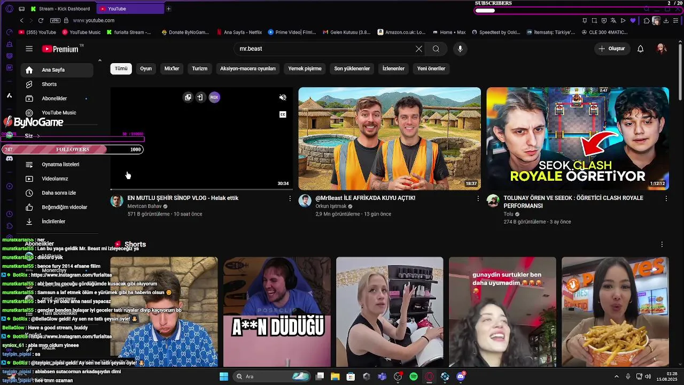Image resolution: width=684 pixels, height=385 pixels.
Task: Open Spotify from the taskbar
Action: pyautogui.click(x=414, y=376)
